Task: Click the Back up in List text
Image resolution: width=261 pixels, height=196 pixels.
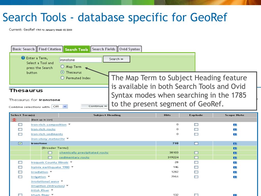Action: pyautogui.click(x=42, y=120)
